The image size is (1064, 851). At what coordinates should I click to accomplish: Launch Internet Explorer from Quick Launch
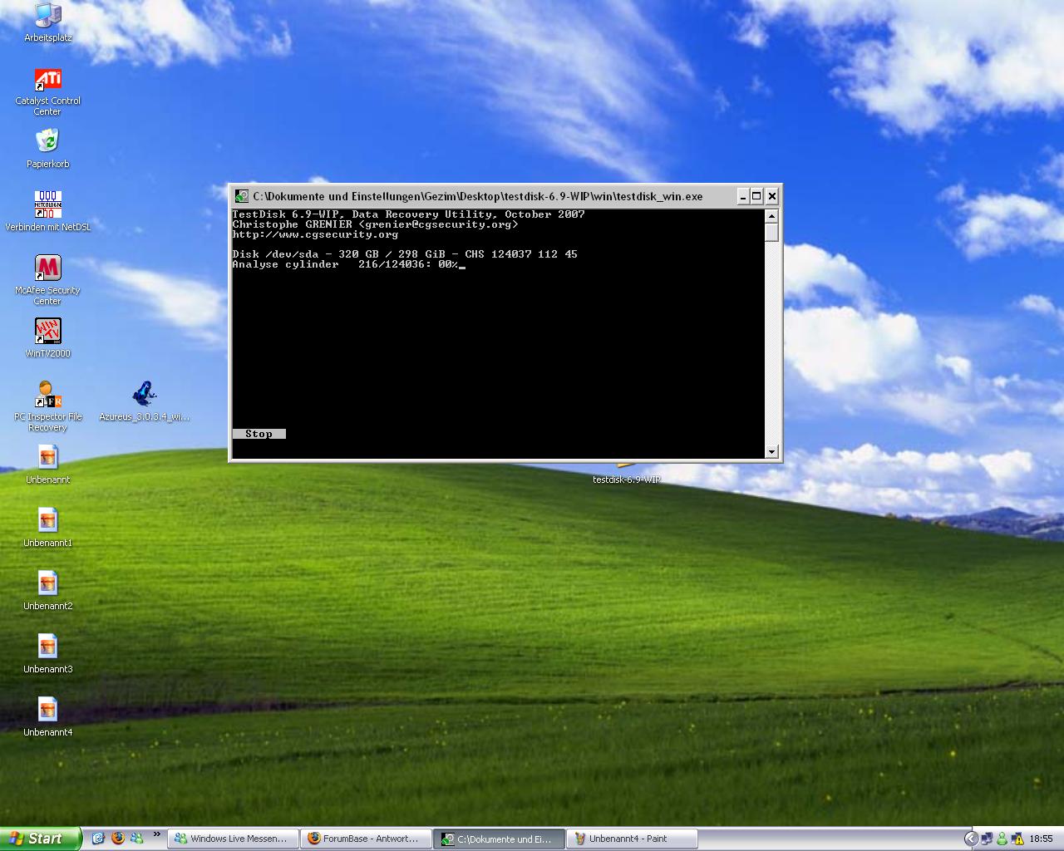click(x=98, y=839)
